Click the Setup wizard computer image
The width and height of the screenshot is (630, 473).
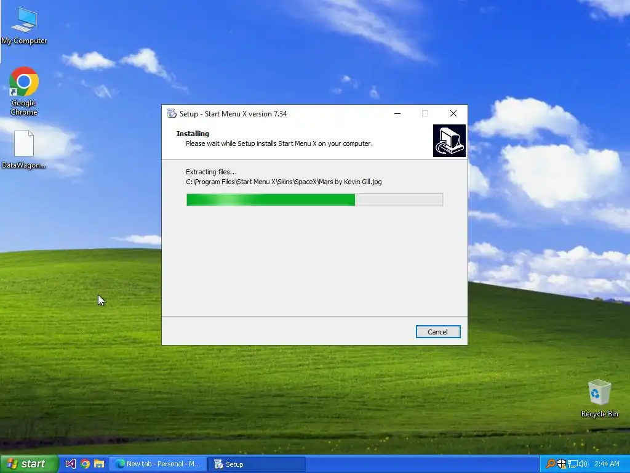[449, 141]
